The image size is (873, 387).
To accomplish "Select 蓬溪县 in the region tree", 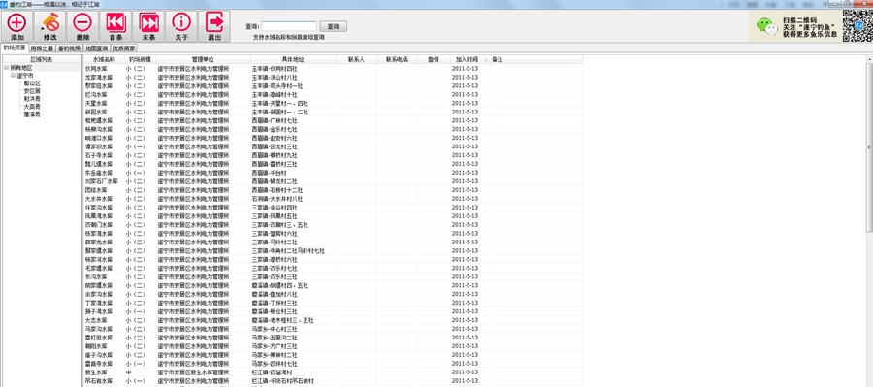I will tap(32, 114).
